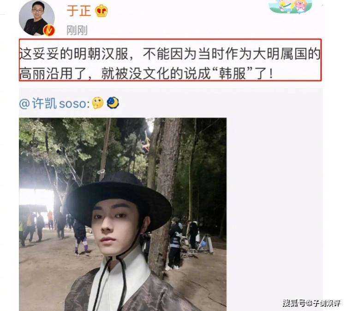Click the post line starting 高丽沿用了
The height and width of the screenshot is (311, 347).
(x=146, y=73)
